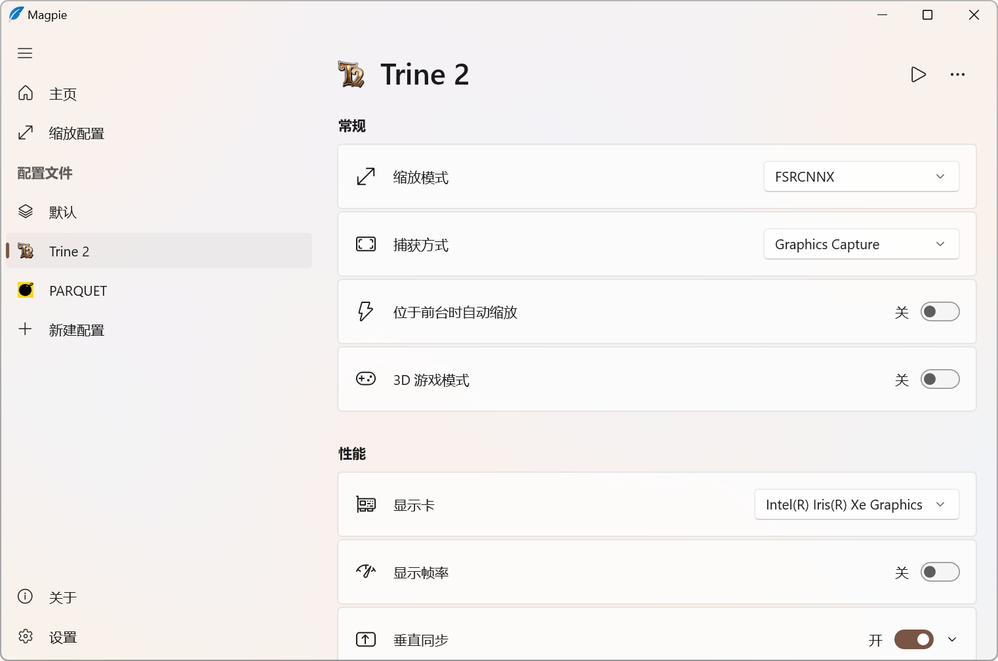The height and width of the screenshot is (661, 998).
Task: Open the 显示卡 Intel Iris Xe dropdown
Action: 856,504
